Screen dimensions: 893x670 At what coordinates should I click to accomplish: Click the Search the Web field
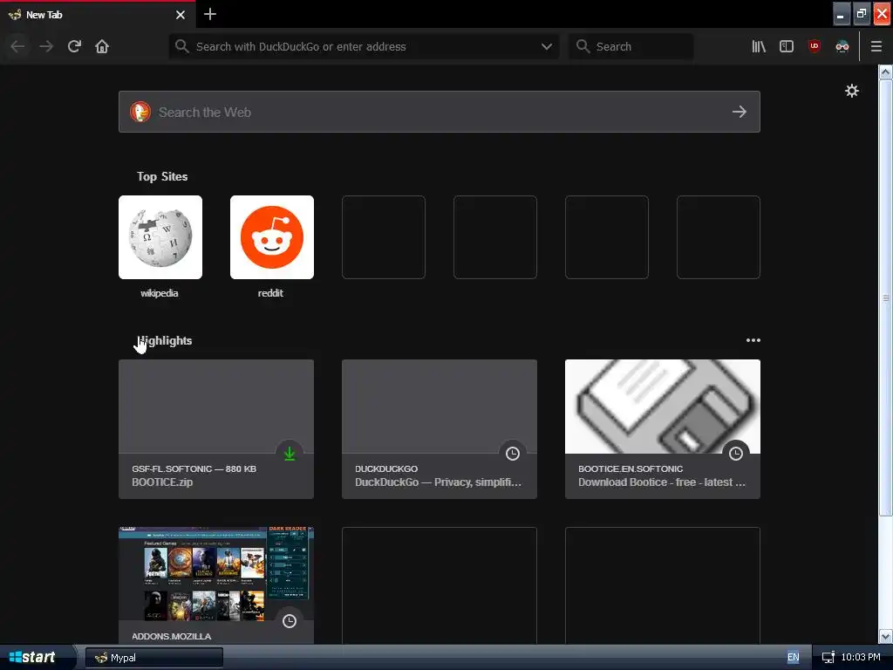[440, 112]
